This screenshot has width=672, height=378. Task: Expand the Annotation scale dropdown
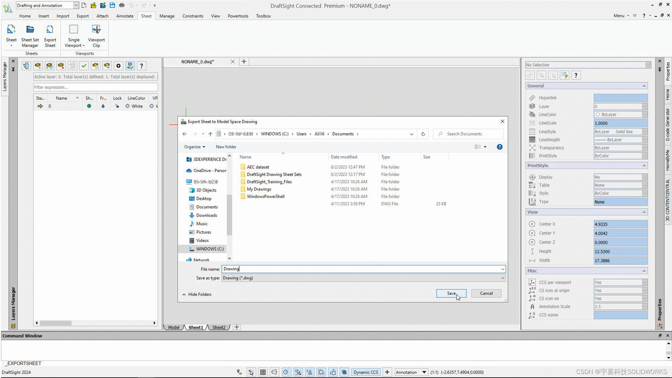[424, 372]
